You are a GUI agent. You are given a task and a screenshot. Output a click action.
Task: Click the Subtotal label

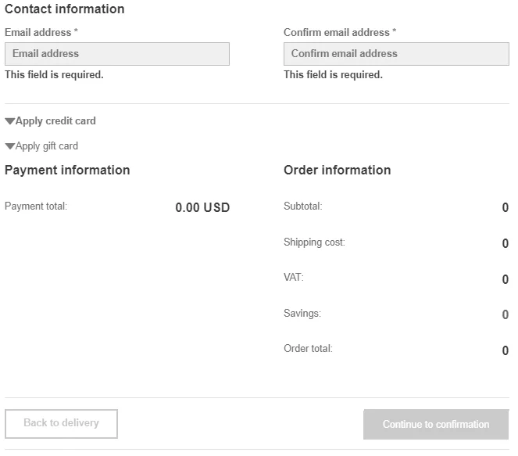303,206
